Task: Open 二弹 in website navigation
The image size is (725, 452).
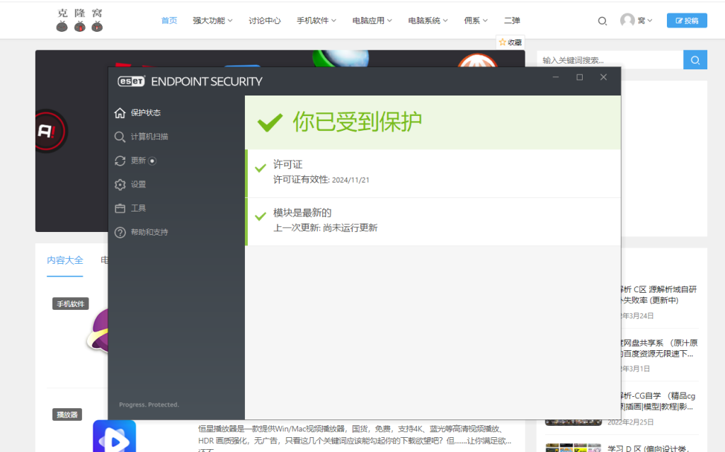Action: point(512,21)
